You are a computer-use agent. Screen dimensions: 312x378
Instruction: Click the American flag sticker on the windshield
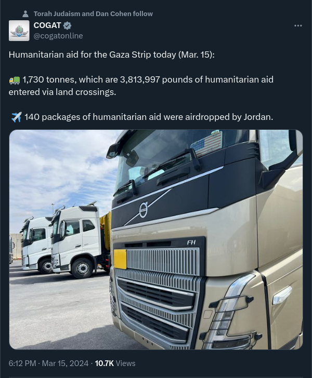(x=206, y=143)
